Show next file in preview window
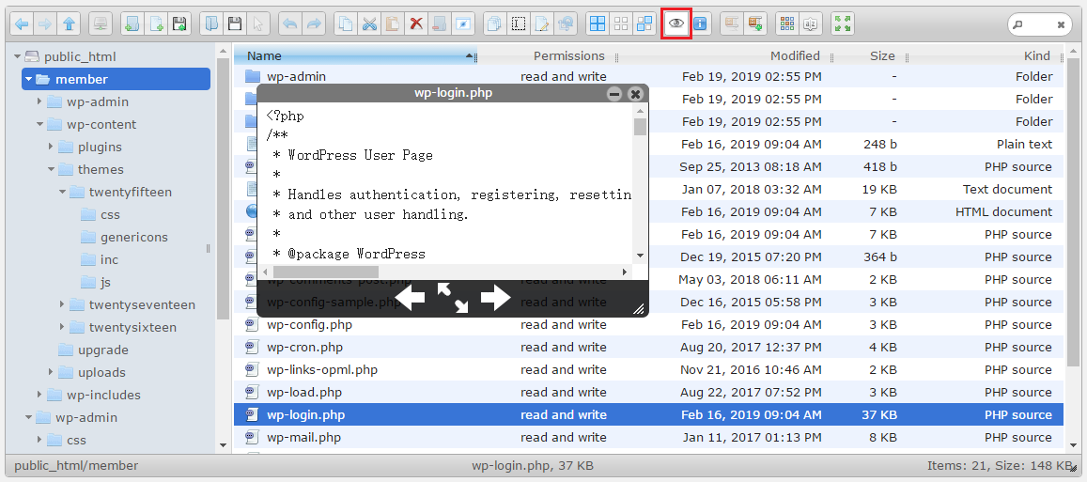The image size is (1087, 482). (x=496, y=299)
